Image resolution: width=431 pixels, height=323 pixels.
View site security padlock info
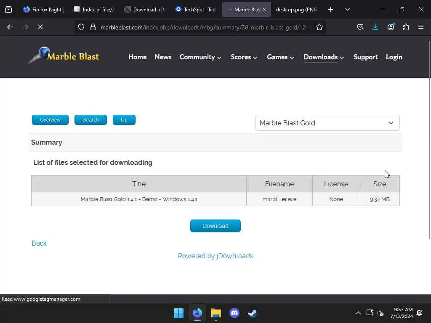pos(93,27)
